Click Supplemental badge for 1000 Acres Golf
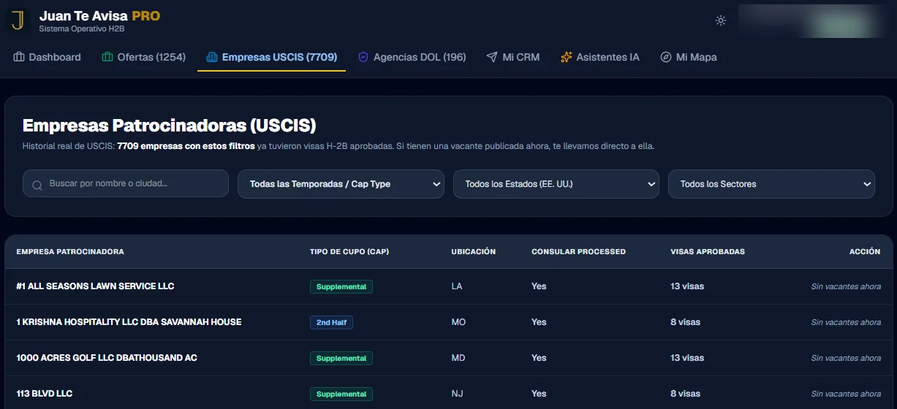Viewport: 897px width, 409px height. [341, 358]
